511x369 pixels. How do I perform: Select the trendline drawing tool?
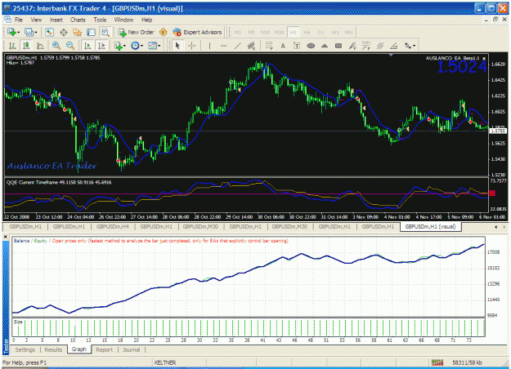tap(237, 46)
